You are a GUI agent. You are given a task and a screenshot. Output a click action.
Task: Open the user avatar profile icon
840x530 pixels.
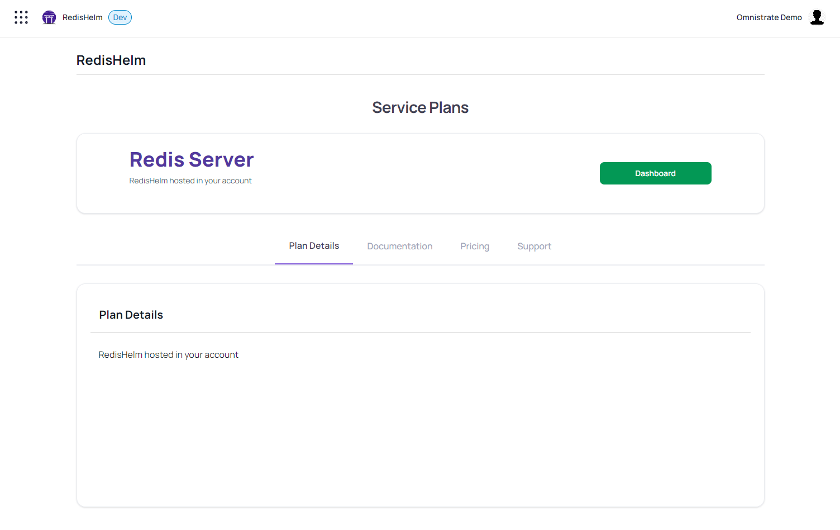click(x=817, y=17)
